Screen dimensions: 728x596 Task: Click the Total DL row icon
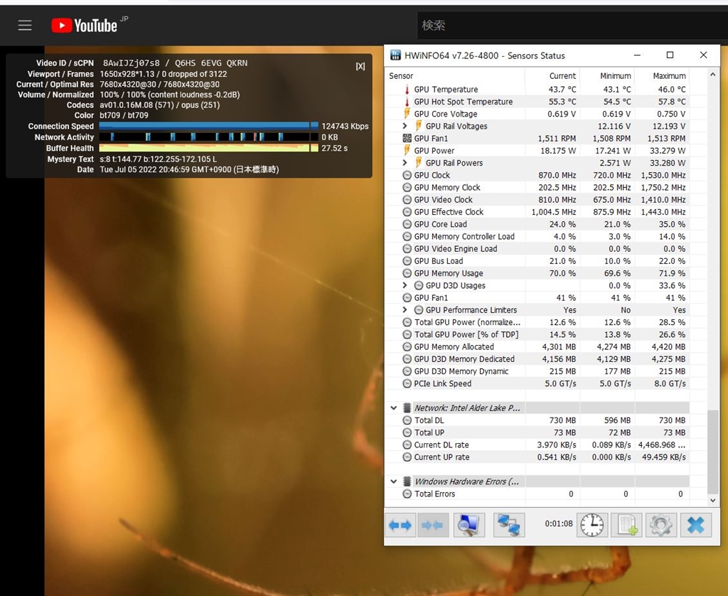(x=407, y=420)
